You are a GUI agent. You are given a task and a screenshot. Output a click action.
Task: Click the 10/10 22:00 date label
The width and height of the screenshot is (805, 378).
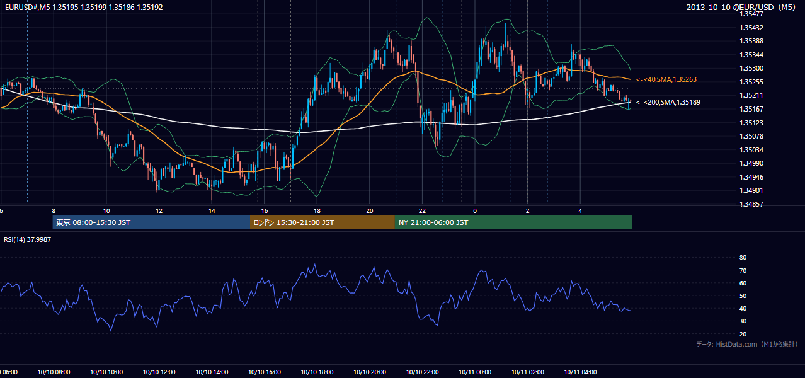[423, 372]
